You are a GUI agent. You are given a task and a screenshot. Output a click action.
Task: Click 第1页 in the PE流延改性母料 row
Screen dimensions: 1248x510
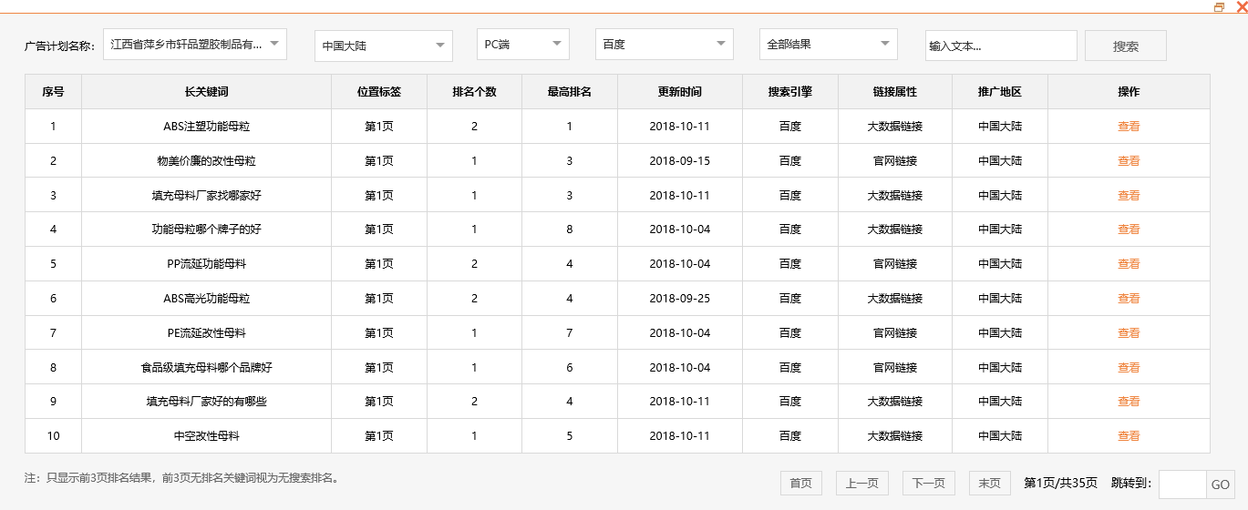coord(379,333)
